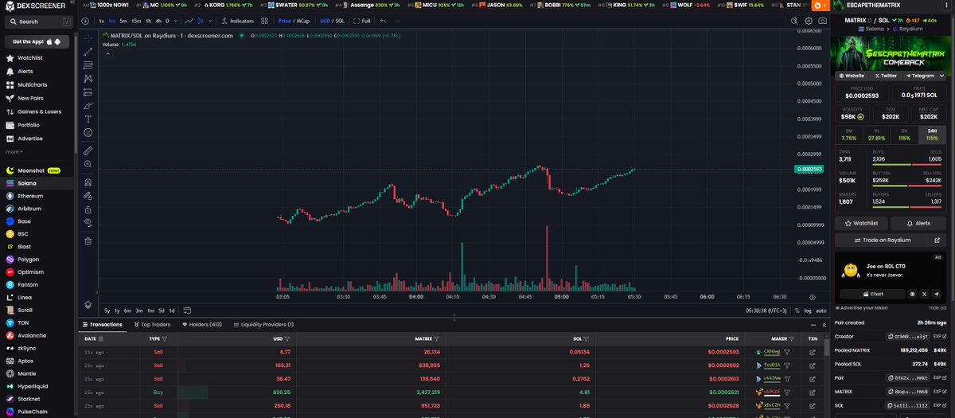The height and width of the screenshot is (418, 955).
Task: Select the 5M price change tab
Action: tap(850, 135)
